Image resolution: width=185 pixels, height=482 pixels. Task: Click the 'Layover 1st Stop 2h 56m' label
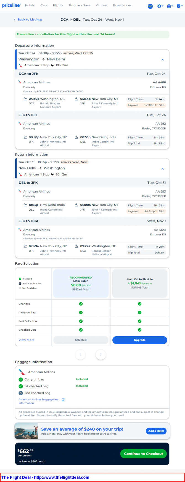pyautogui.click(x=146, y=105)
